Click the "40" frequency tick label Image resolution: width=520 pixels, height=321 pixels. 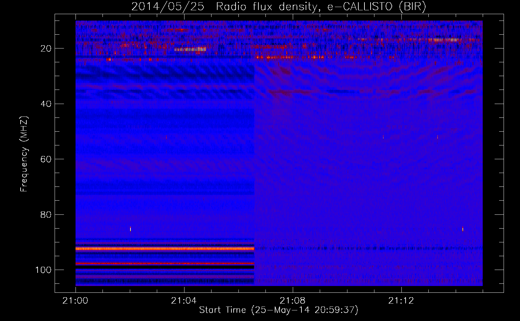[x=46, y=104]
